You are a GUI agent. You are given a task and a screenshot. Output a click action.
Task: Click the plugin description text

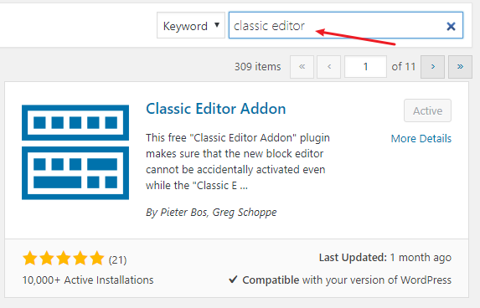click(x=238, y=162)
